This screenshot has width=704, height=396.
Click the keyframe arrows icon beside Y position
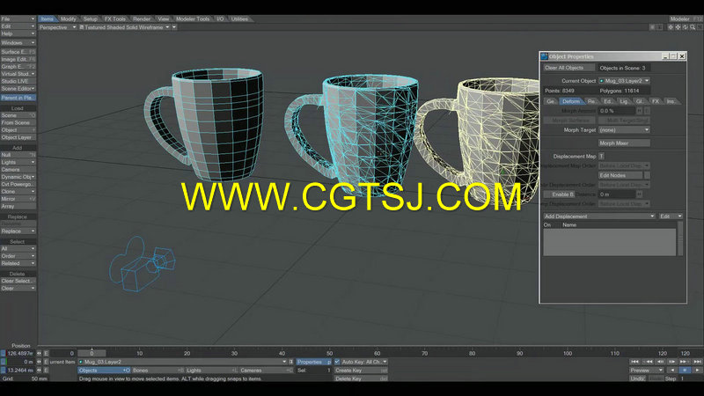[x=39, y=362]
